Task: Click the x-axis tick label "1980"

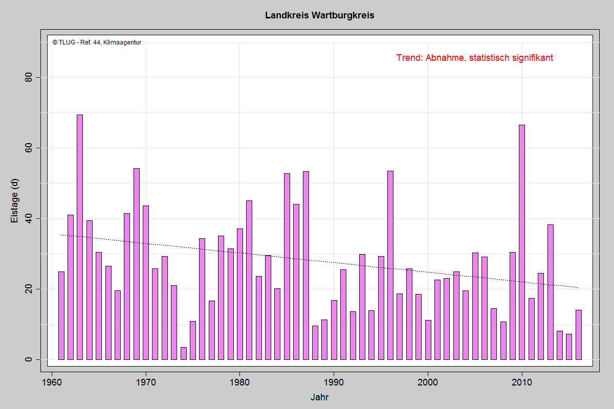Action: pos(240,381)
